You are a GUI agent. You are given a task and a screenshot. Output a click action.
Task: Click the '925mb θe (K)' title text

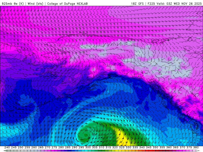point(13,4)
